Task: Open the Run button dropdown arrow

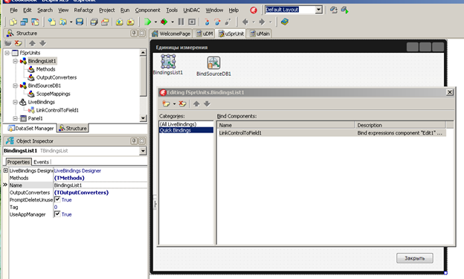Action: [155, 22]
